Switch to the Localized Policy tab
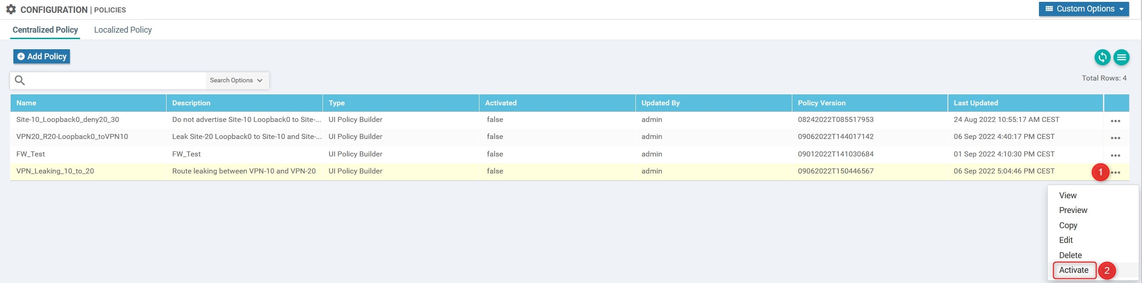Viewport: 1142px width, 283px height. click(x=123, y=30)
